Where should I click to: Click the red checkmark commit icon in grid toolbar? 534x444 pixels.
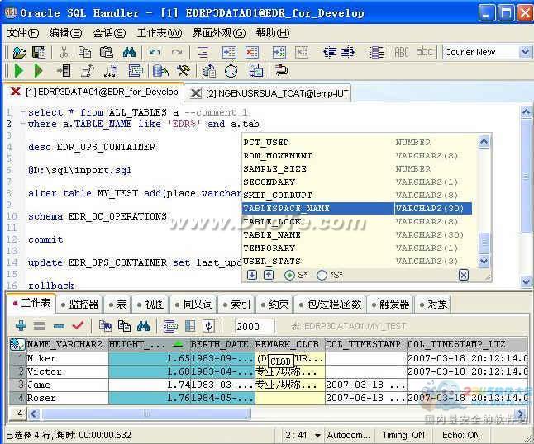[x=78, y=326]
